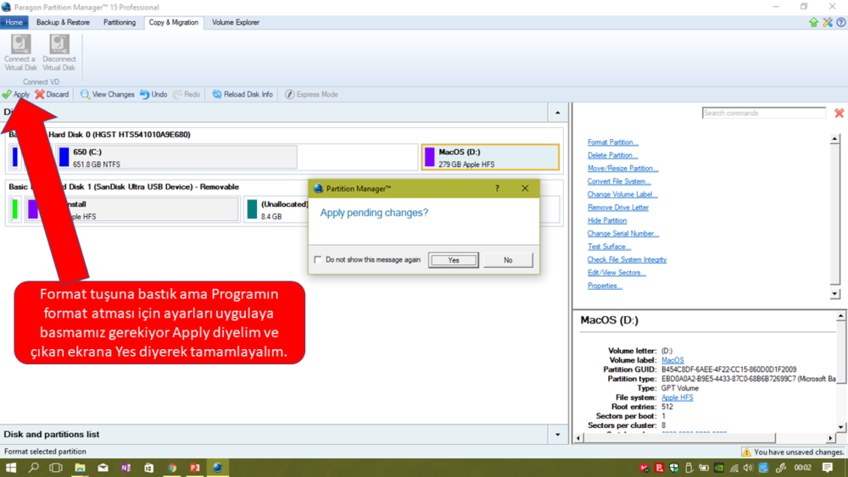Clear search with the red X icon

click(839, 113)
